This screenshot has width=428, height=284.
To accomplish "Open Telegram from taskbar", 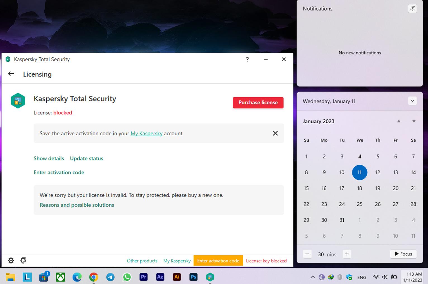I will click(x=110, y=277).
